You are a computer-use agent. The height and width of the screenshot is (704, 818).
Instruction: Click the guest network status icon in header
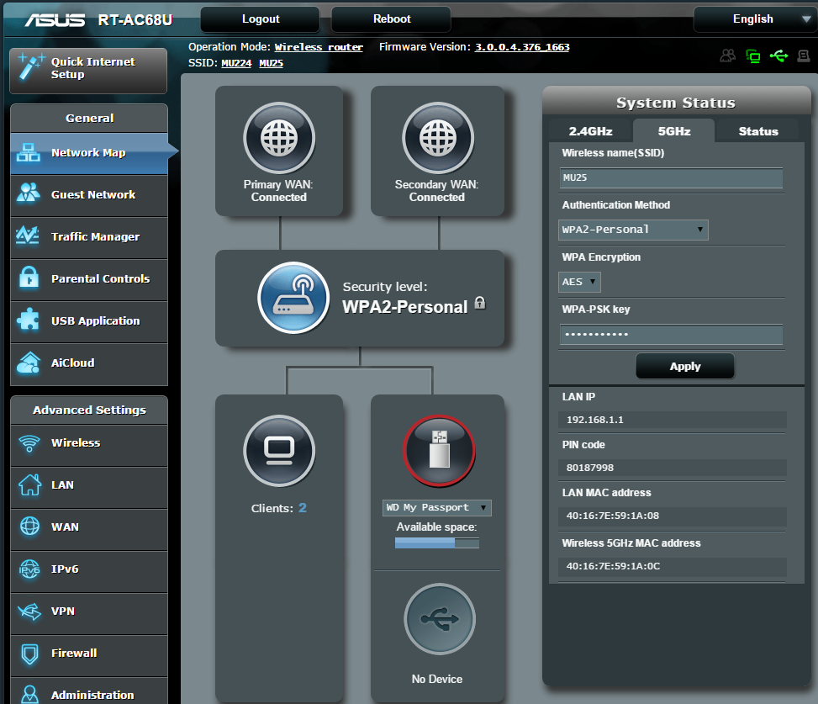(728, 56)
